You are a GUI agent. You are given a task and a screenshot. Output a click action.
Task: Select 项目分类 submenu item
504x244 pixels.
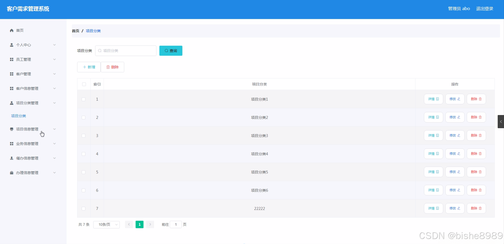[18, 116]
